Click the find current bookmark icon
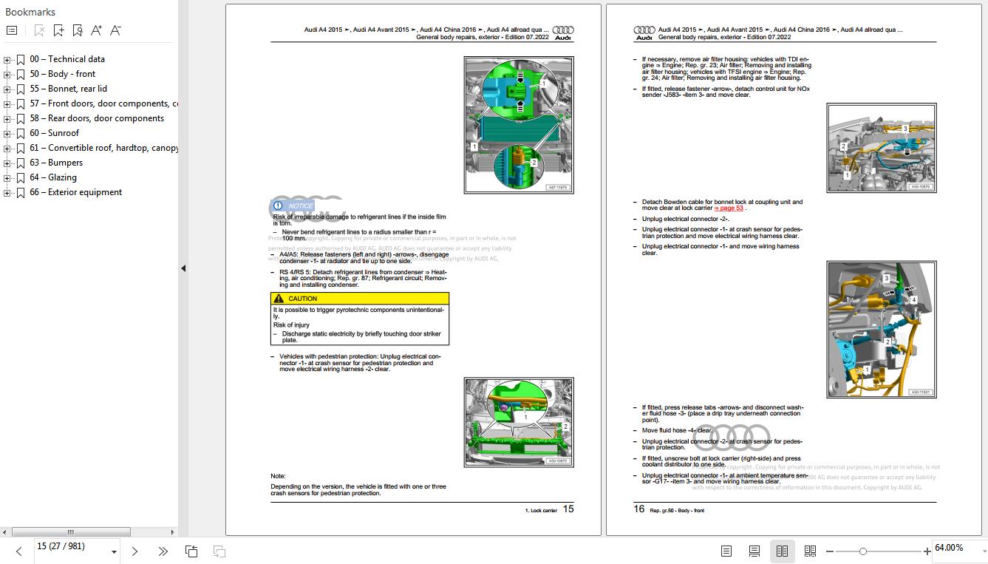The image size is (988, 564). click(78, 30)
